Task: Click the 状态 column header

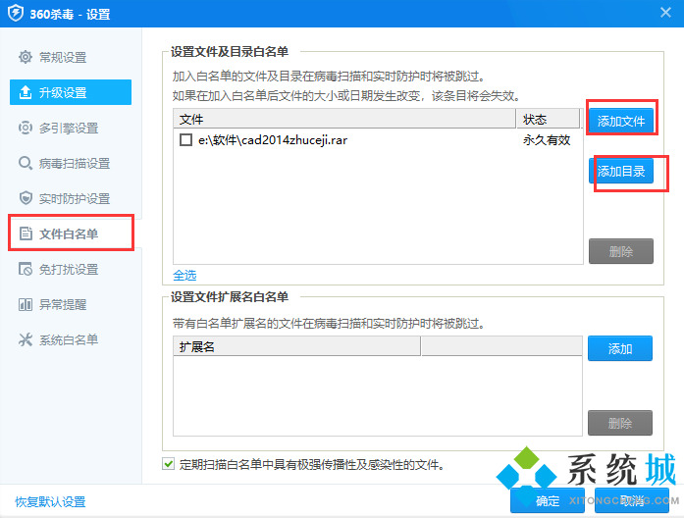Action: tap(549, 119)
